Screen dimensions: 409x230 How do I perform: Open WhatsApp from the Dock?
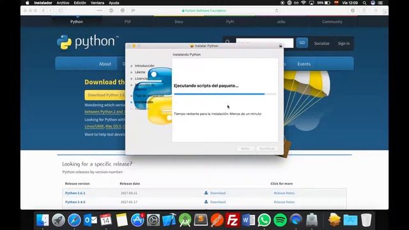pos(264,220)
